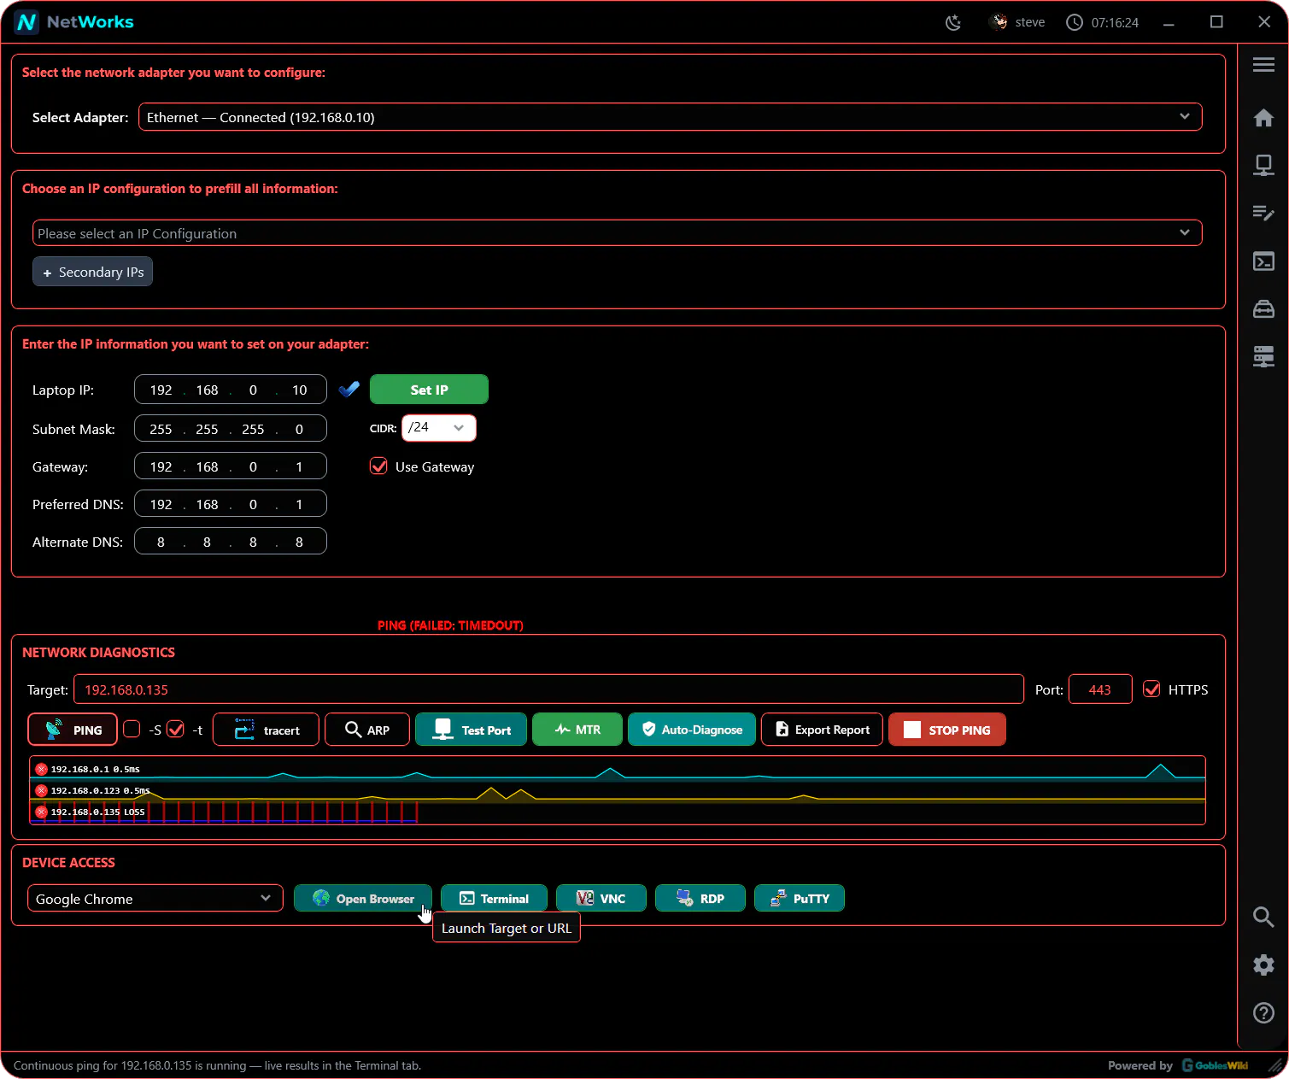Open the steve user profile avatar
Screen dimensions: 1289x1079
[x=999, y=22]
